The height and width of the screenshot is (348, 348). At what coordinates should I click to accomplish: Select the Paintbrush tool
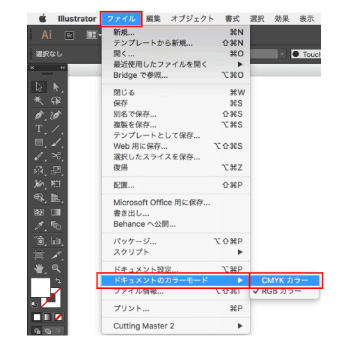click(x=56, y=142)
